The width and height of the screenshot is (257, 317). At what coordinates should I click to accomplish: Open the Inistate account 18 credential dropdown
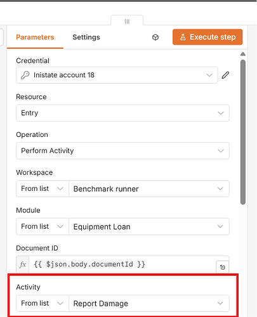pyautogui.click(x=117, y=75)
